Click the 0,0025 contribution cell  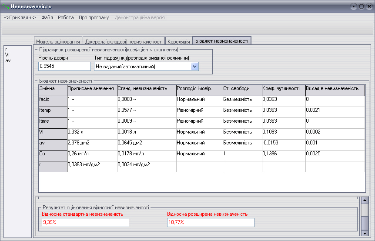(335, 156)
